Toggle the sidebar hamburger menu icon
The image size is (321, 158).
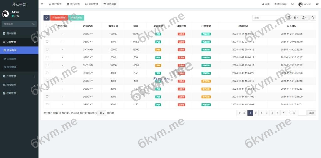(x=42, y=4)
